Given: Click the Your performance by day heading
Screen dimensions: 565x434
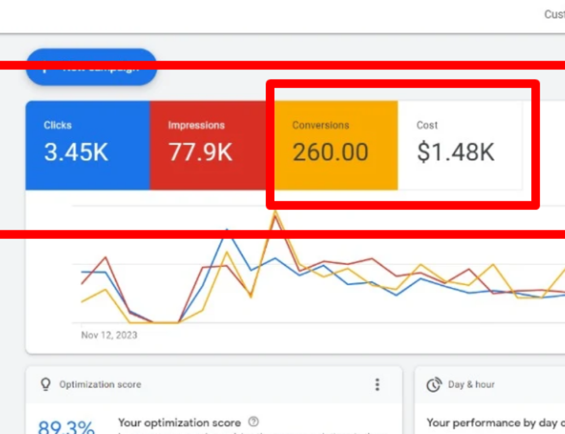Looking at the screenshot, I should coord(492,423).
